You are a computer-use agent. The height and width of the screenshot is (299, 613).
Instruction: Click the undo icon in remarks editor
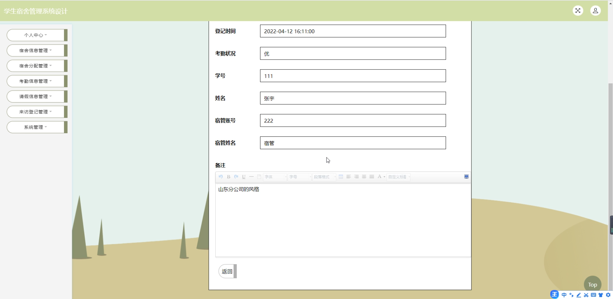pos(221,177)
